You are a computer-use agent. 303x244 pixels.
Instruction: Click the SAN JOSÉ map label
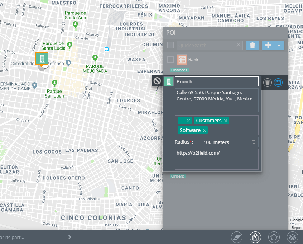pyautogui.click(x=120, y=161)
